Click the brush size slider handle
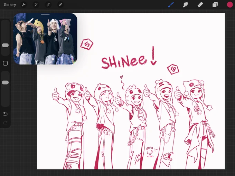The image size is (235, 176). (5, 45)
